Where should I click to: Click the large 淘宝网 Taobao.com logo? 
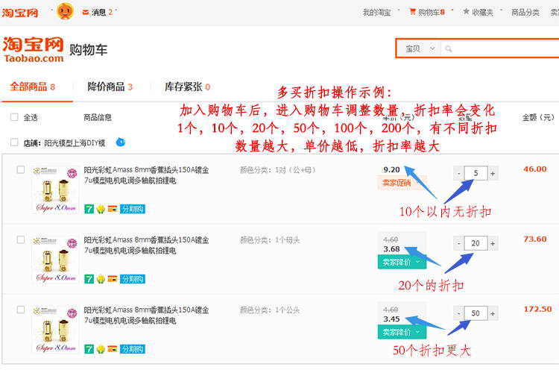click(x=33, y=50)
